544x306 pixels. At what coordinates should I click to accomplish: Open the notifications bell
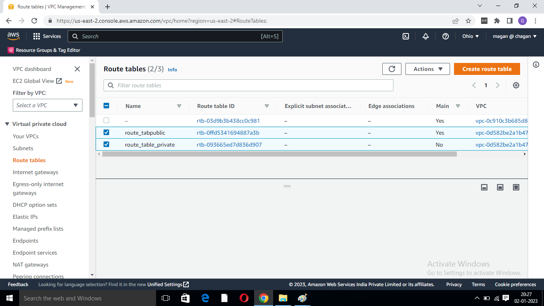coord(425,36)
